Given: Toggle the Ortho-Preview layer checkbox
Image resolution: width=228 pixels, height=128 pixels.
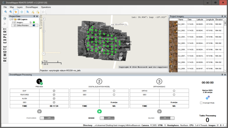Looking at the screenshot, I should [15, 25].
